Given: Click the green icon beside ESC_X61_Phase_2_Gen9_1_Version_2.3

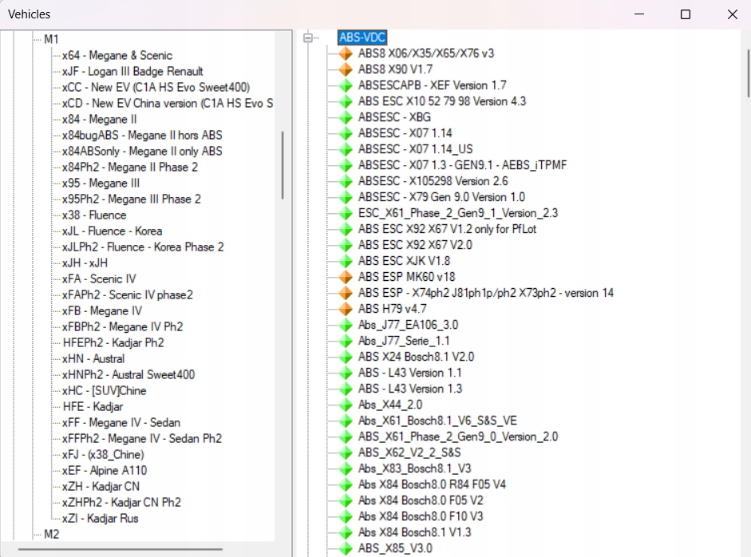Looking at the screenshot, I should tap(346, 213).
